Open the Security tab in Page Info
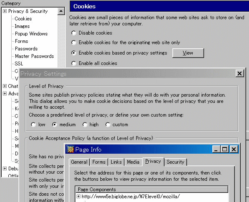This screenshot has width=249, height=202. (175, 162)
